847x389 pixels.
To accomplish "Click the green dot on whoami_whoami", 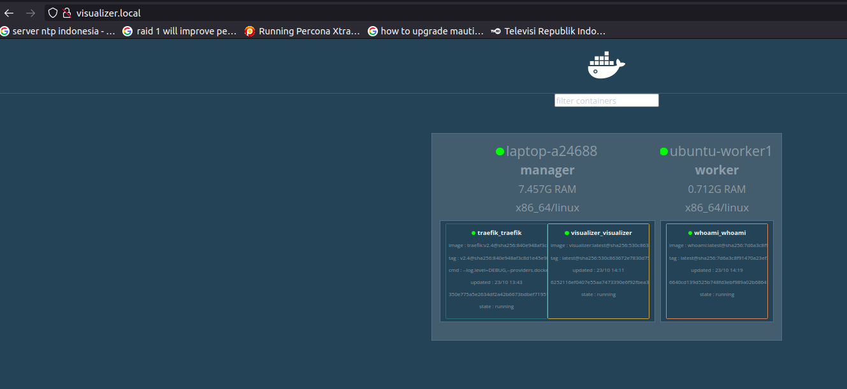I will pyautogui.click(x=690, y=233).
